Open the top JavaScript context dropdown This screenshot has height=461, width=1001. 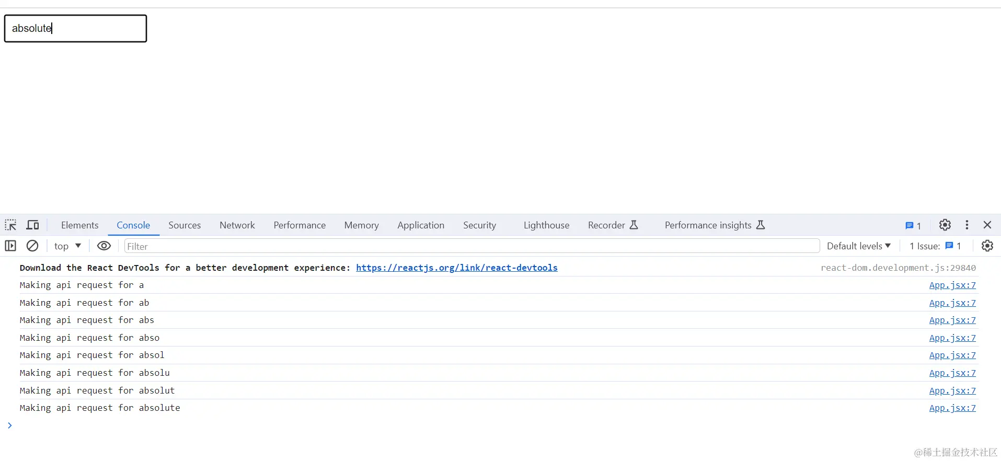coord(67,246)
